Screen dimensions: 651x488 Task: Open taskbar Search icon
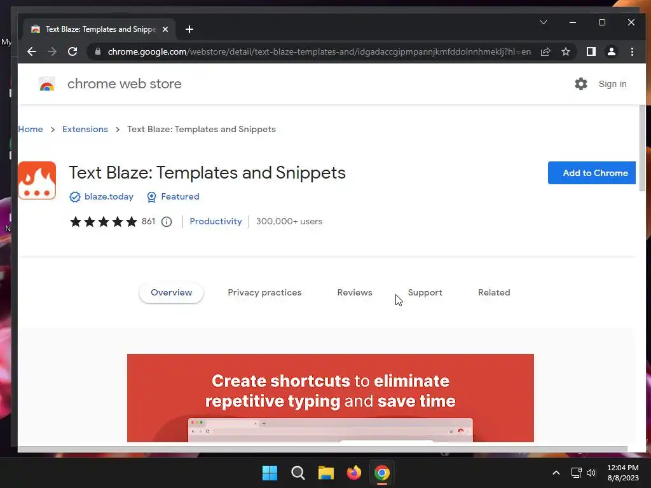[x=298, y=473]
